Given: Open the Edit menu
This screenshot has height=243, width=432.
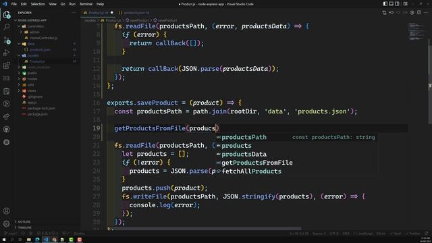Looking at the screenshot, I should coord(24,4).
